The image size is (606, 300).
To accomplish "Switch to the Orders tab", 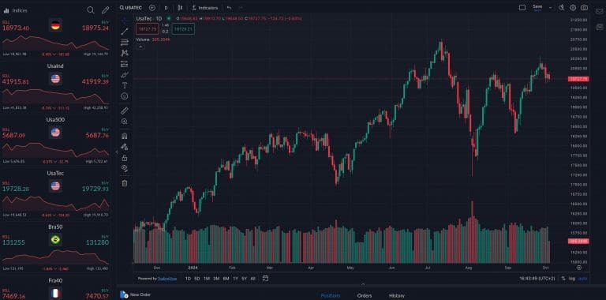I will coord(365,296).
